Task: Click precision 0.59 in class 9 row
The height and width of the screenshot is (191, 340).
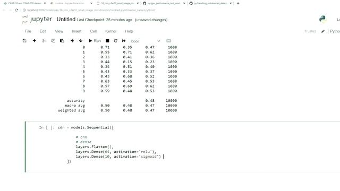Action: [x=105, y=91]
